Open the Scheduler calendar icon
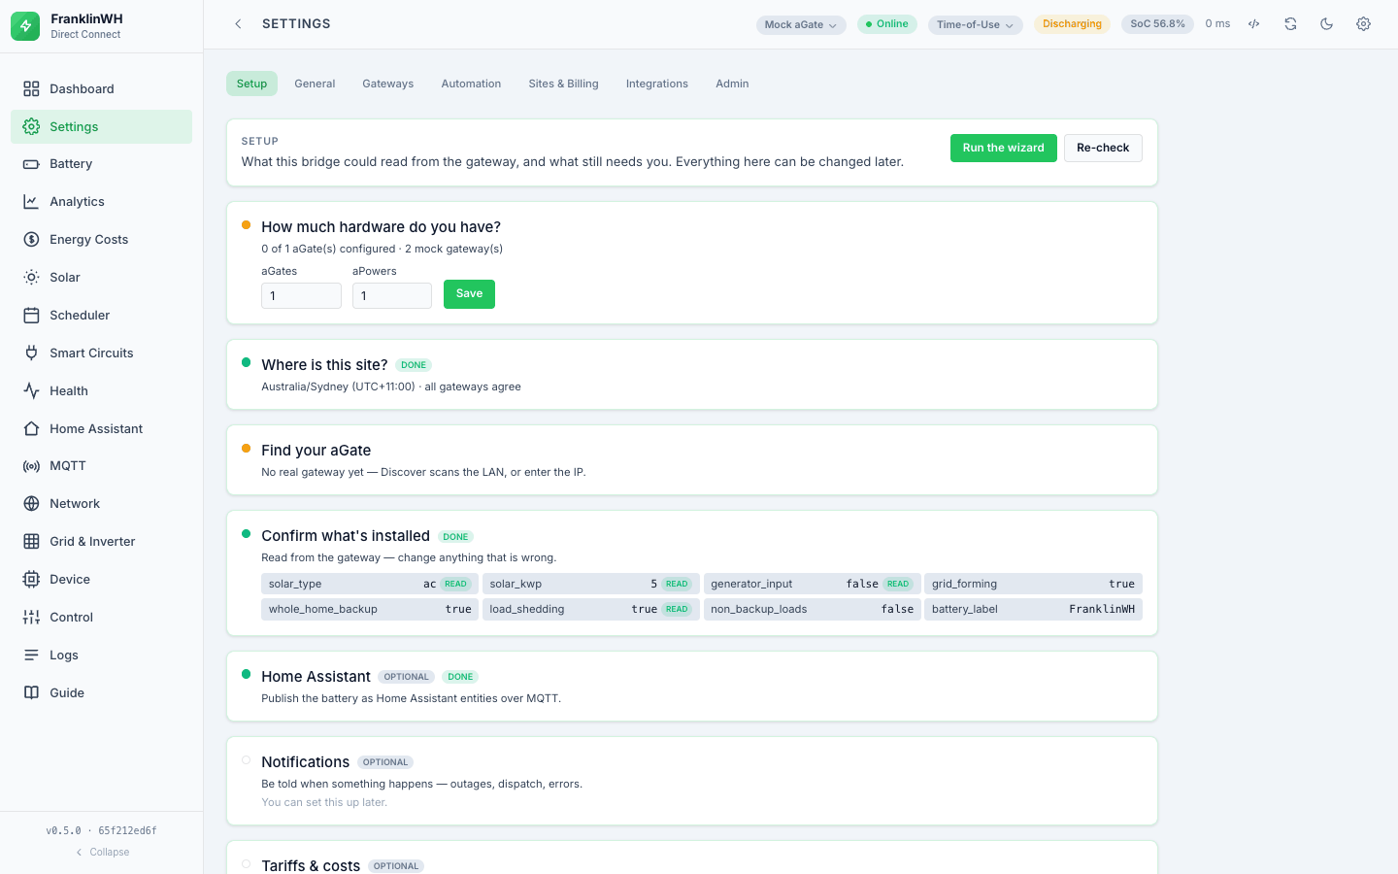Screen dimensions: 1398x874 click(x=31, y=316)
